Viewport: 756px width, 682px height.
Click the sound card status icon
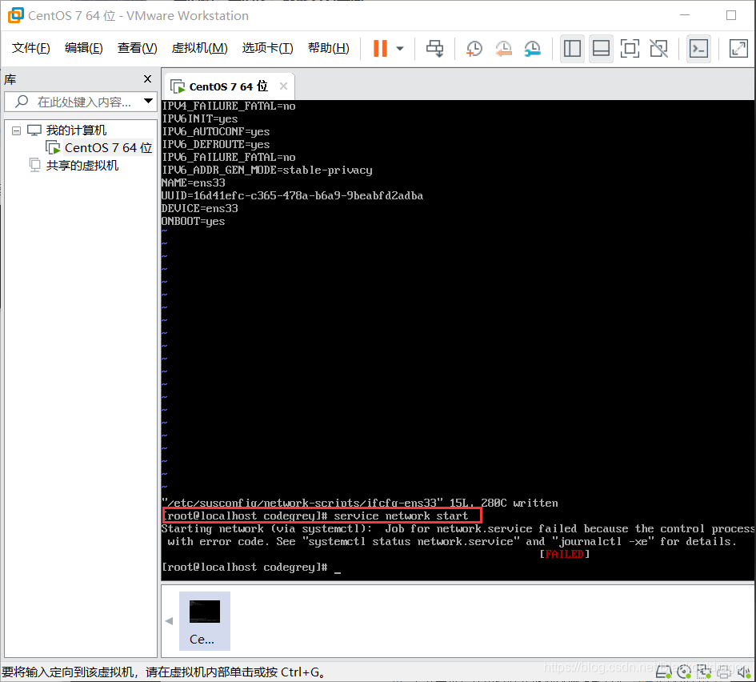pos(743,672)
